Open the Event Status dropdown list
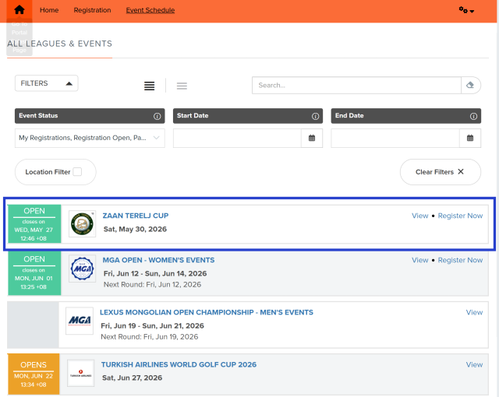Image resolution: width=499 pixels, height=397 pixels. pyautogui.click(x=90, y=139)
